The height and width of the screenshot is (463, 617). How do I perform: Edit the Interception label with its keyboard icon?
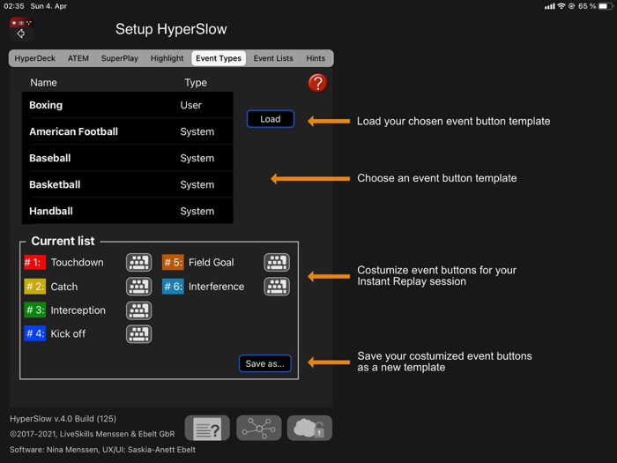point(139,310)
